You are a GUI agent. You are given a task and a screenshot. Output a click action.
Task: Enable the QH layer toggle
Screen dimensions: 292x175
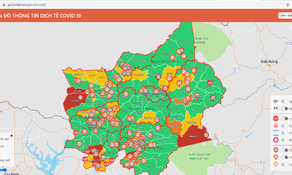(x=284, y=101)
